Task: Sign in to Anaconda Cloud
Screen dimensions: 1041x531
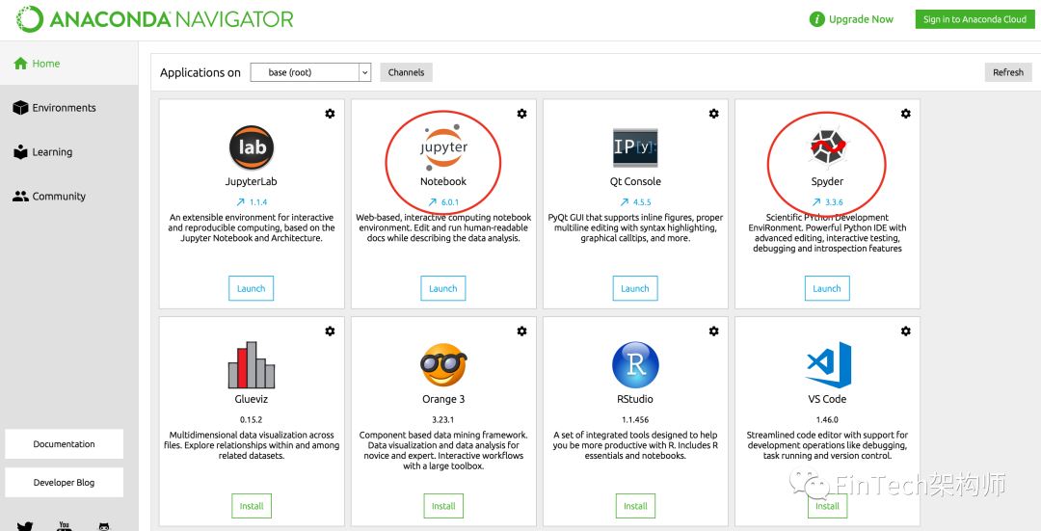Action: coord(974,19)
